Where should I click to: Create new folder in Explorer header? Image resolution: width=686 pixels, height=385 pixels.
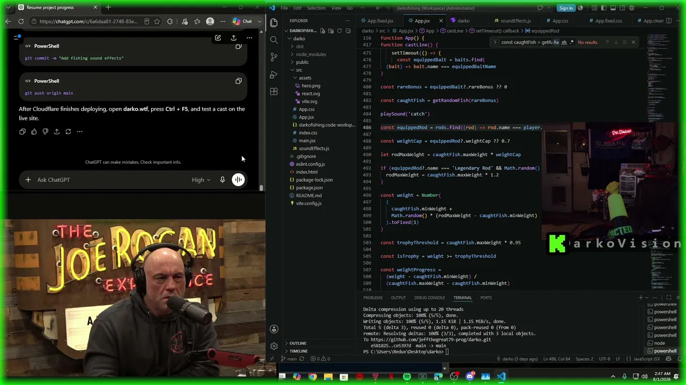331,30
